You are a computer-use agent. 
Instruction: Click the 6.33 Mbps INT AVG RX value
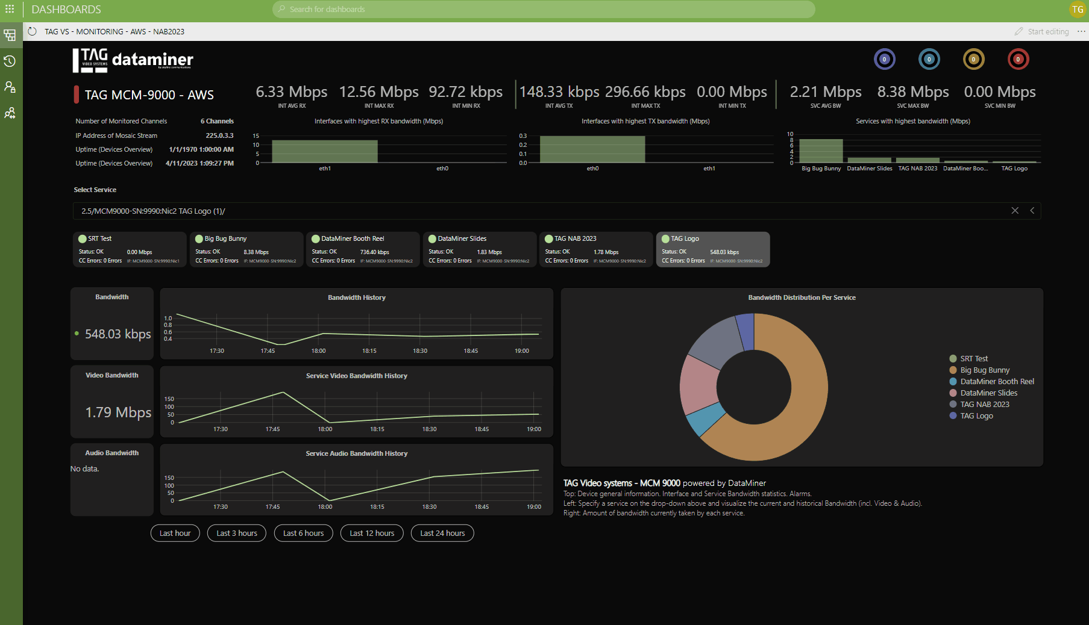[292, 92]
